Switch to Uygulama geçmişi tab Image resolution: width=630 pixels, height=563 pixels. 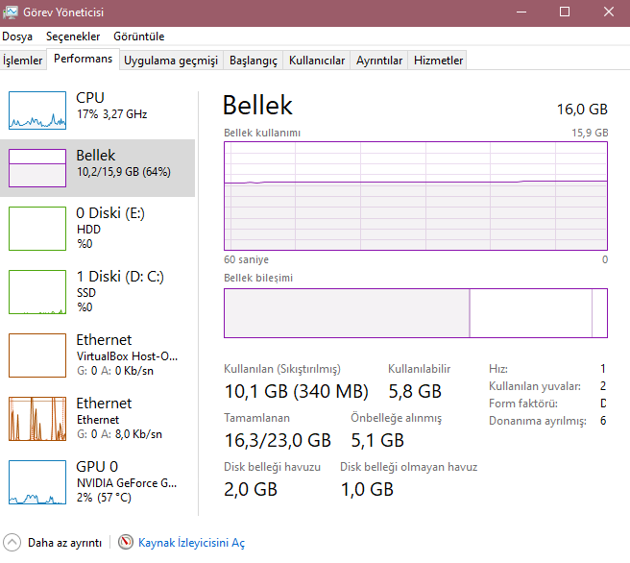[171, 61]
